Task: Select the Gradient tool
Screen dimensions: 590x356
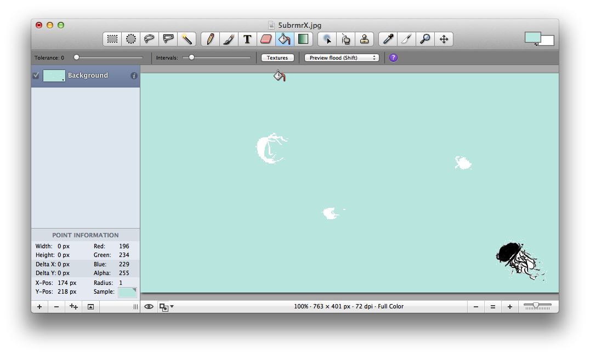Action: 303,39
